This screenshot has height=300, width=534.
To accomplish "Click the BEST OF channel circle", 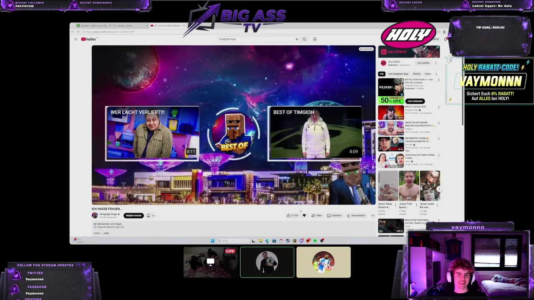I will coord(234,133).
